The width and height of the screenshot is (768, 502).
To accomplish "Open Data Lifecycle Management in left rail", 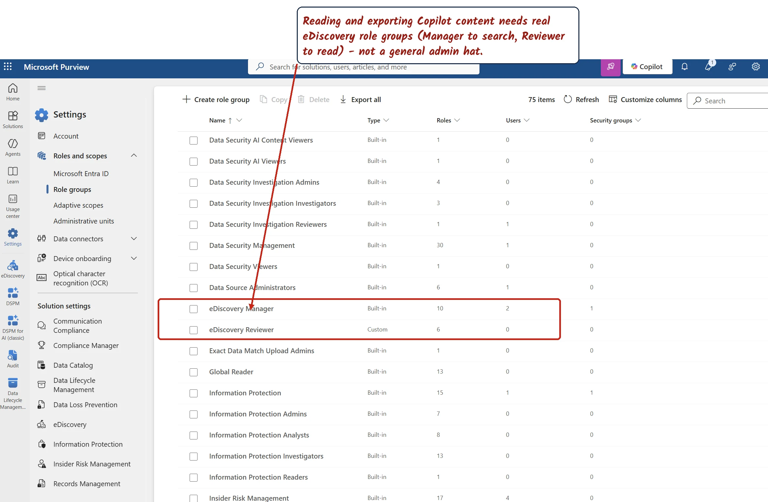I will tap(13, 394).
